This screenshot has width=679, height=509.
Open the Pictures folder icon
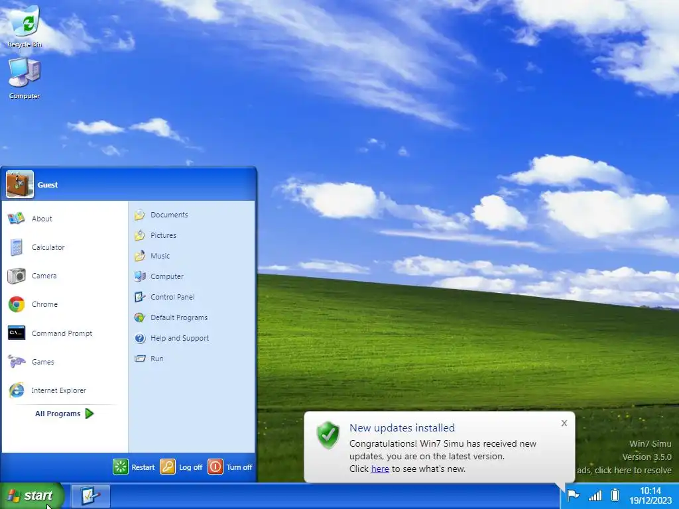coord(139,235)
